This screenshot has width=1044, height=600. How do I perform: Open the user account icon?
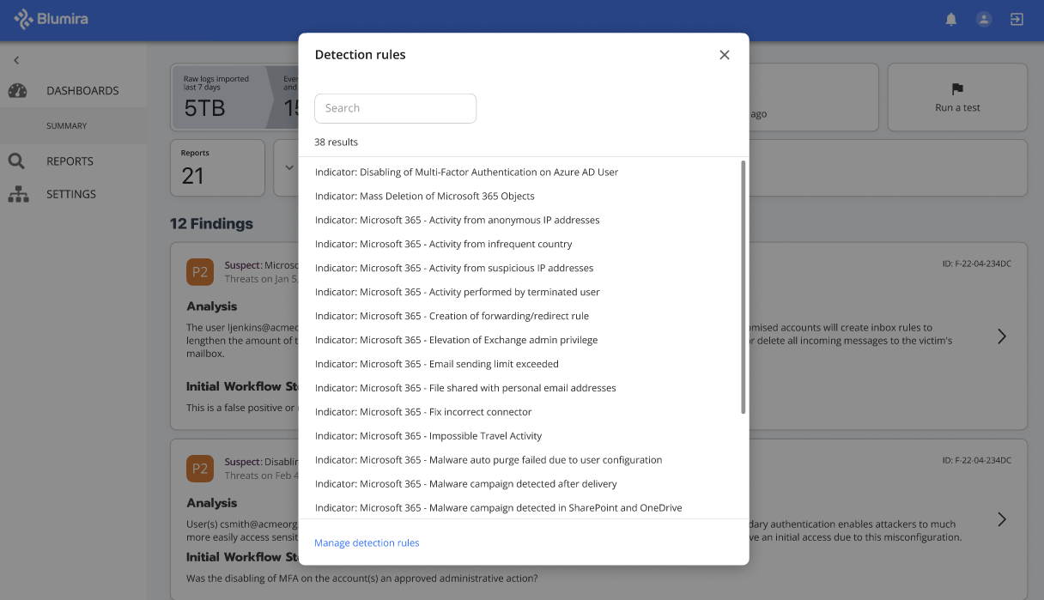(x=984, y=19)
